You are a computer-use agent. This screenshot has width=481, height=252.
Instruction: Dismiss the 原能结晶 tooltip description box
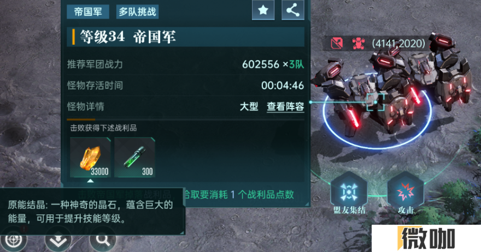pyautogui.click(x=92, y=212)
